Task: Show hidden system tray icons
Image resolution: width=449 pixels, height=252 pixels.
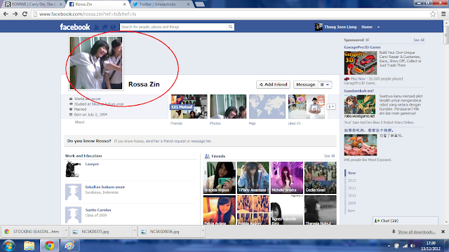Action: (x=389, y=246)
